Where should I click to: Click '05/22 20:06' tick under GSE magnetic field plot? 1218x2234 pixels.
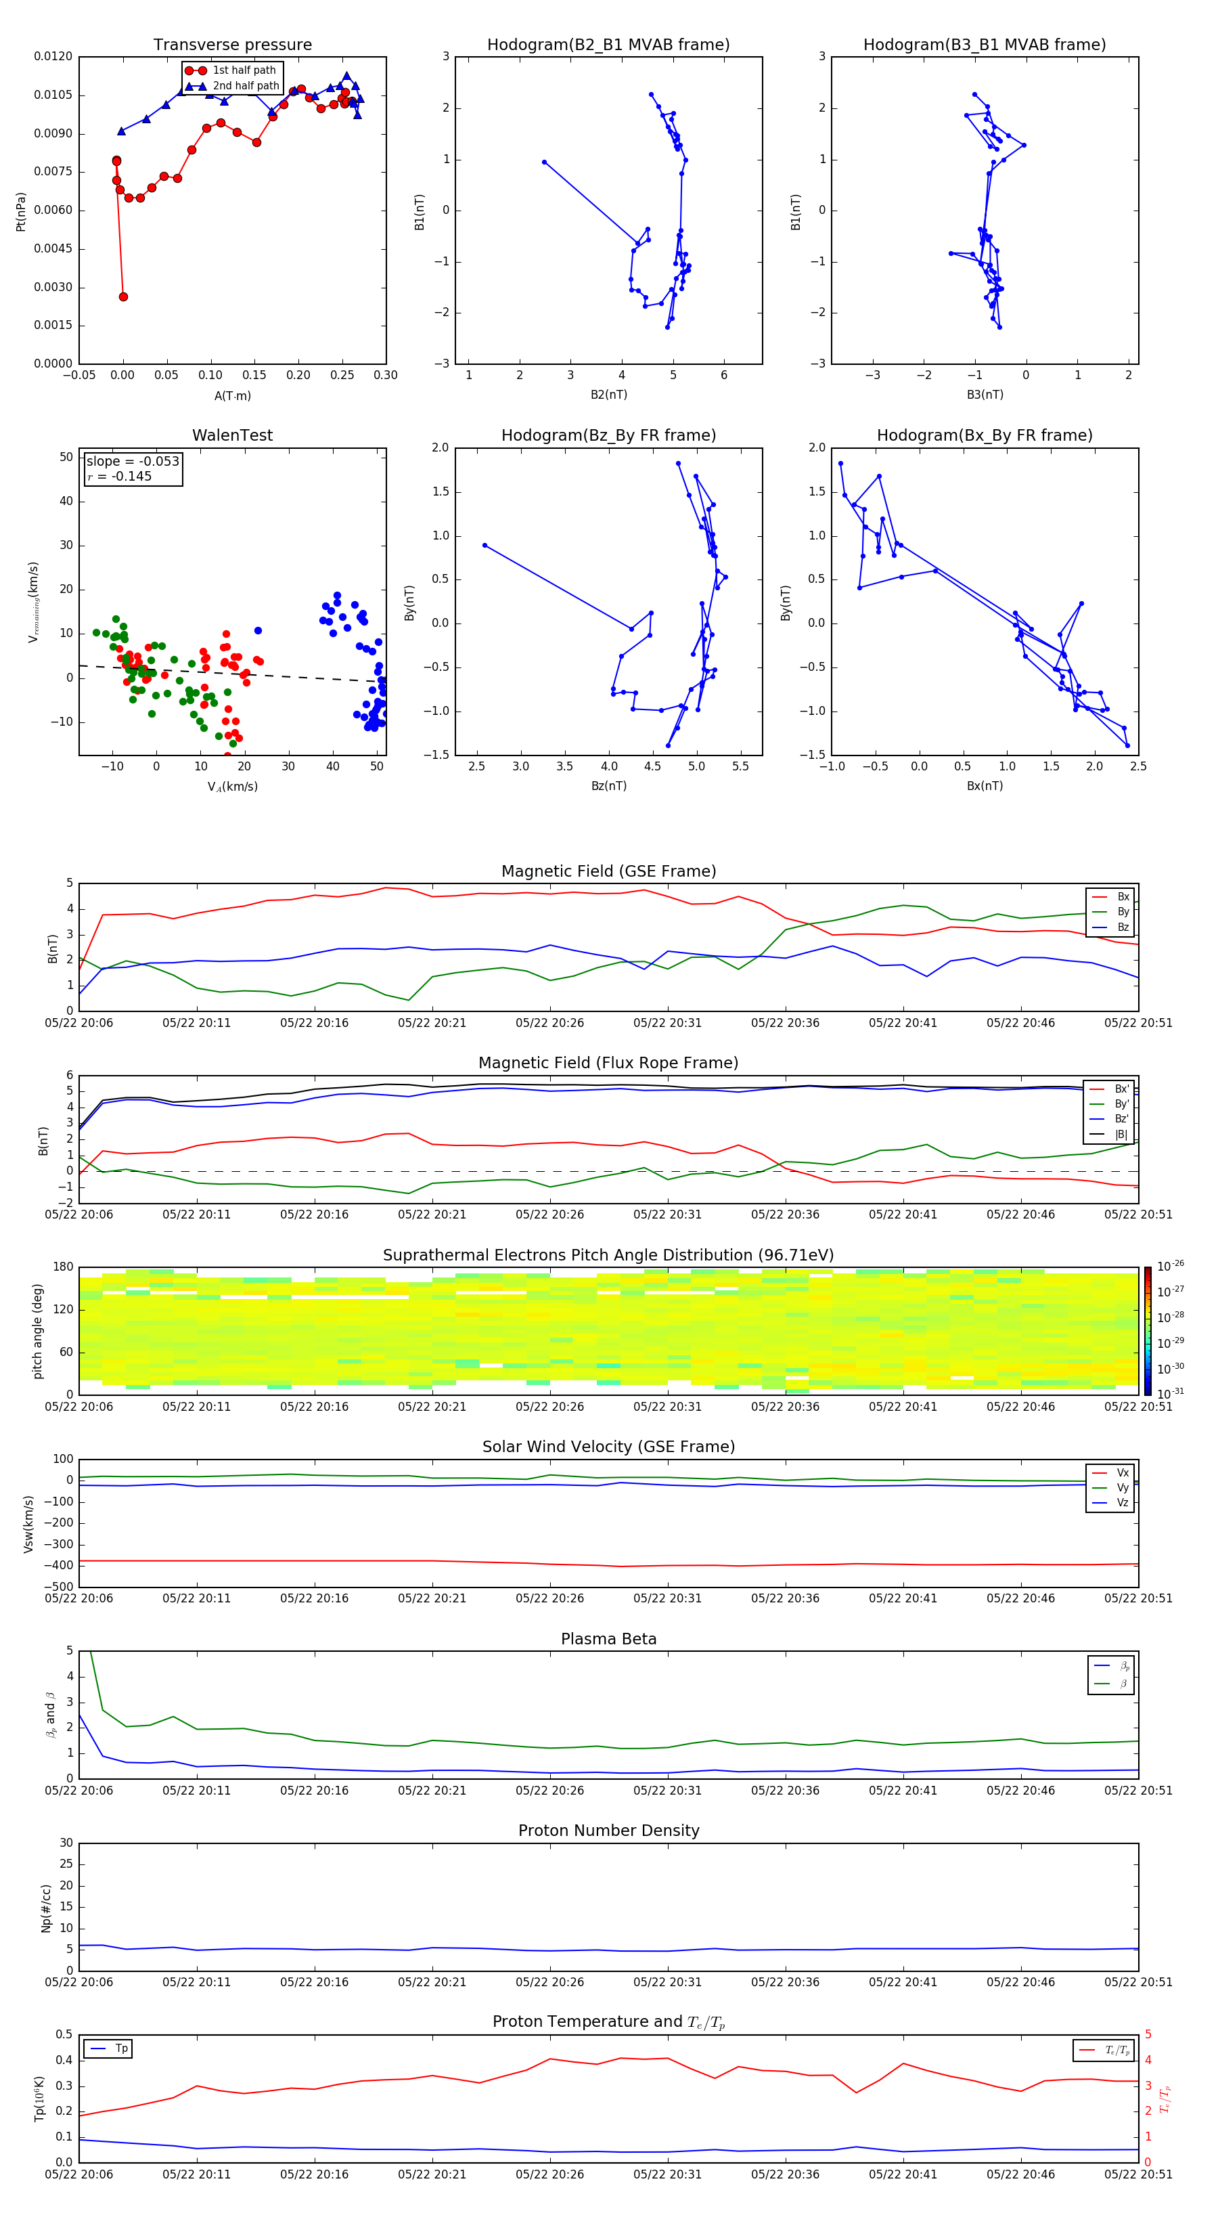pyautogui.click(x=79, y=1024)
